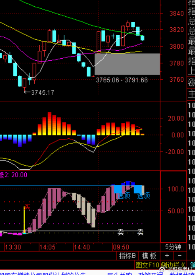
Task: Click the 3765.06 - 3791.66 gap range label
Action: pyautogui.click(x=122, y=80)
